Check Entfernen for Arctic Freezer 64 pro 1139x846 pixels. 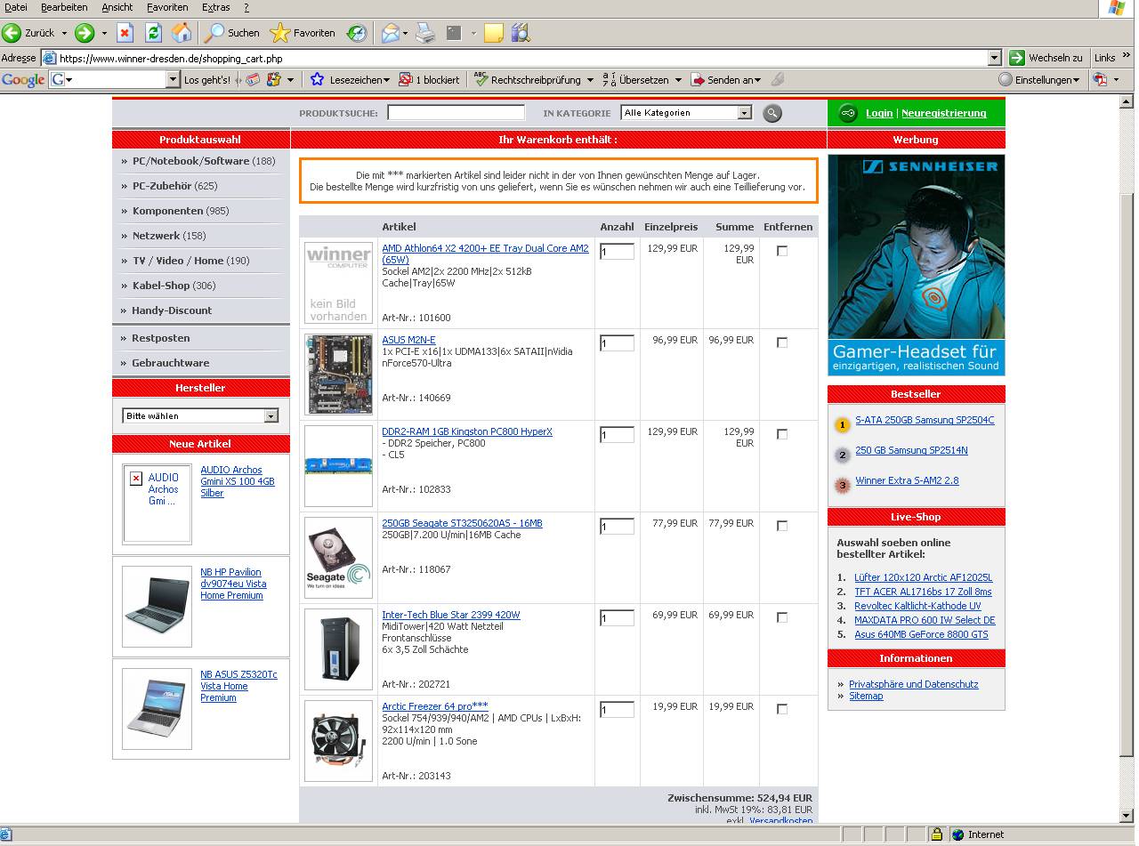pyautogui.click(x=782, y=709)
